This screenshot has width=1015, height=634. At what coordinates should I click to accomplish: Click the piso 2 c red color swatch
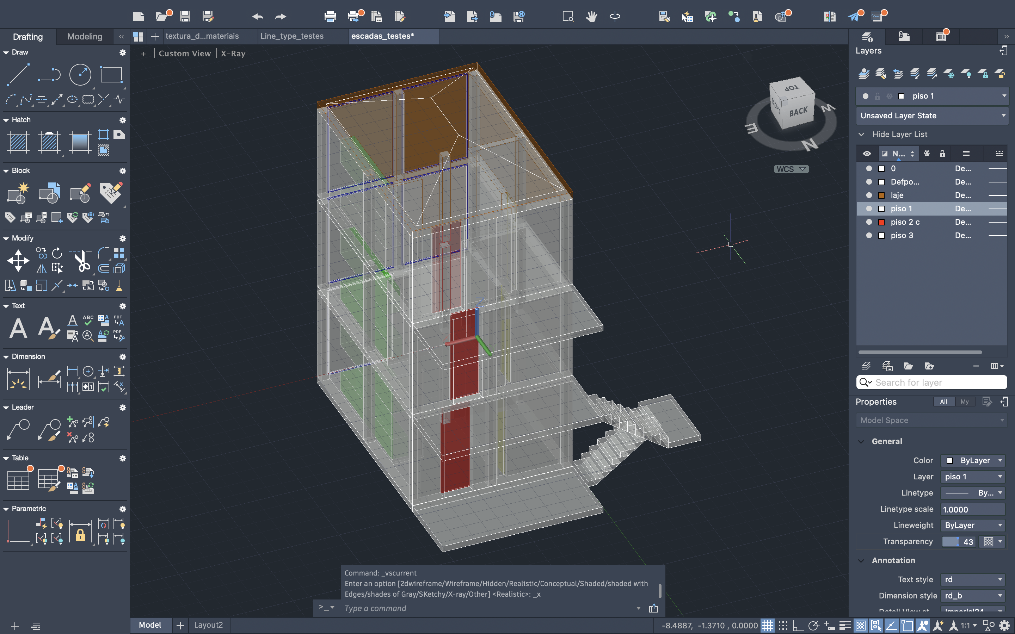pos(881,222)
